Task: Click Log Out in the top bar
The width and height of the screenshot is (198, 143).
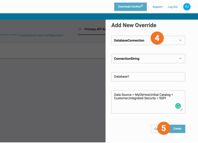Action: click(173, 7)
